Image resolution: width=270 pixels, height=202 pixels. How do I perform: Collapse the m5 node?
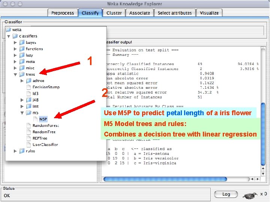22,113
